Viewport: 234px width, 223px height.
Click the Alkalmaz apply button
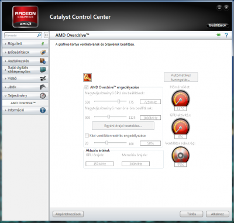218,214
